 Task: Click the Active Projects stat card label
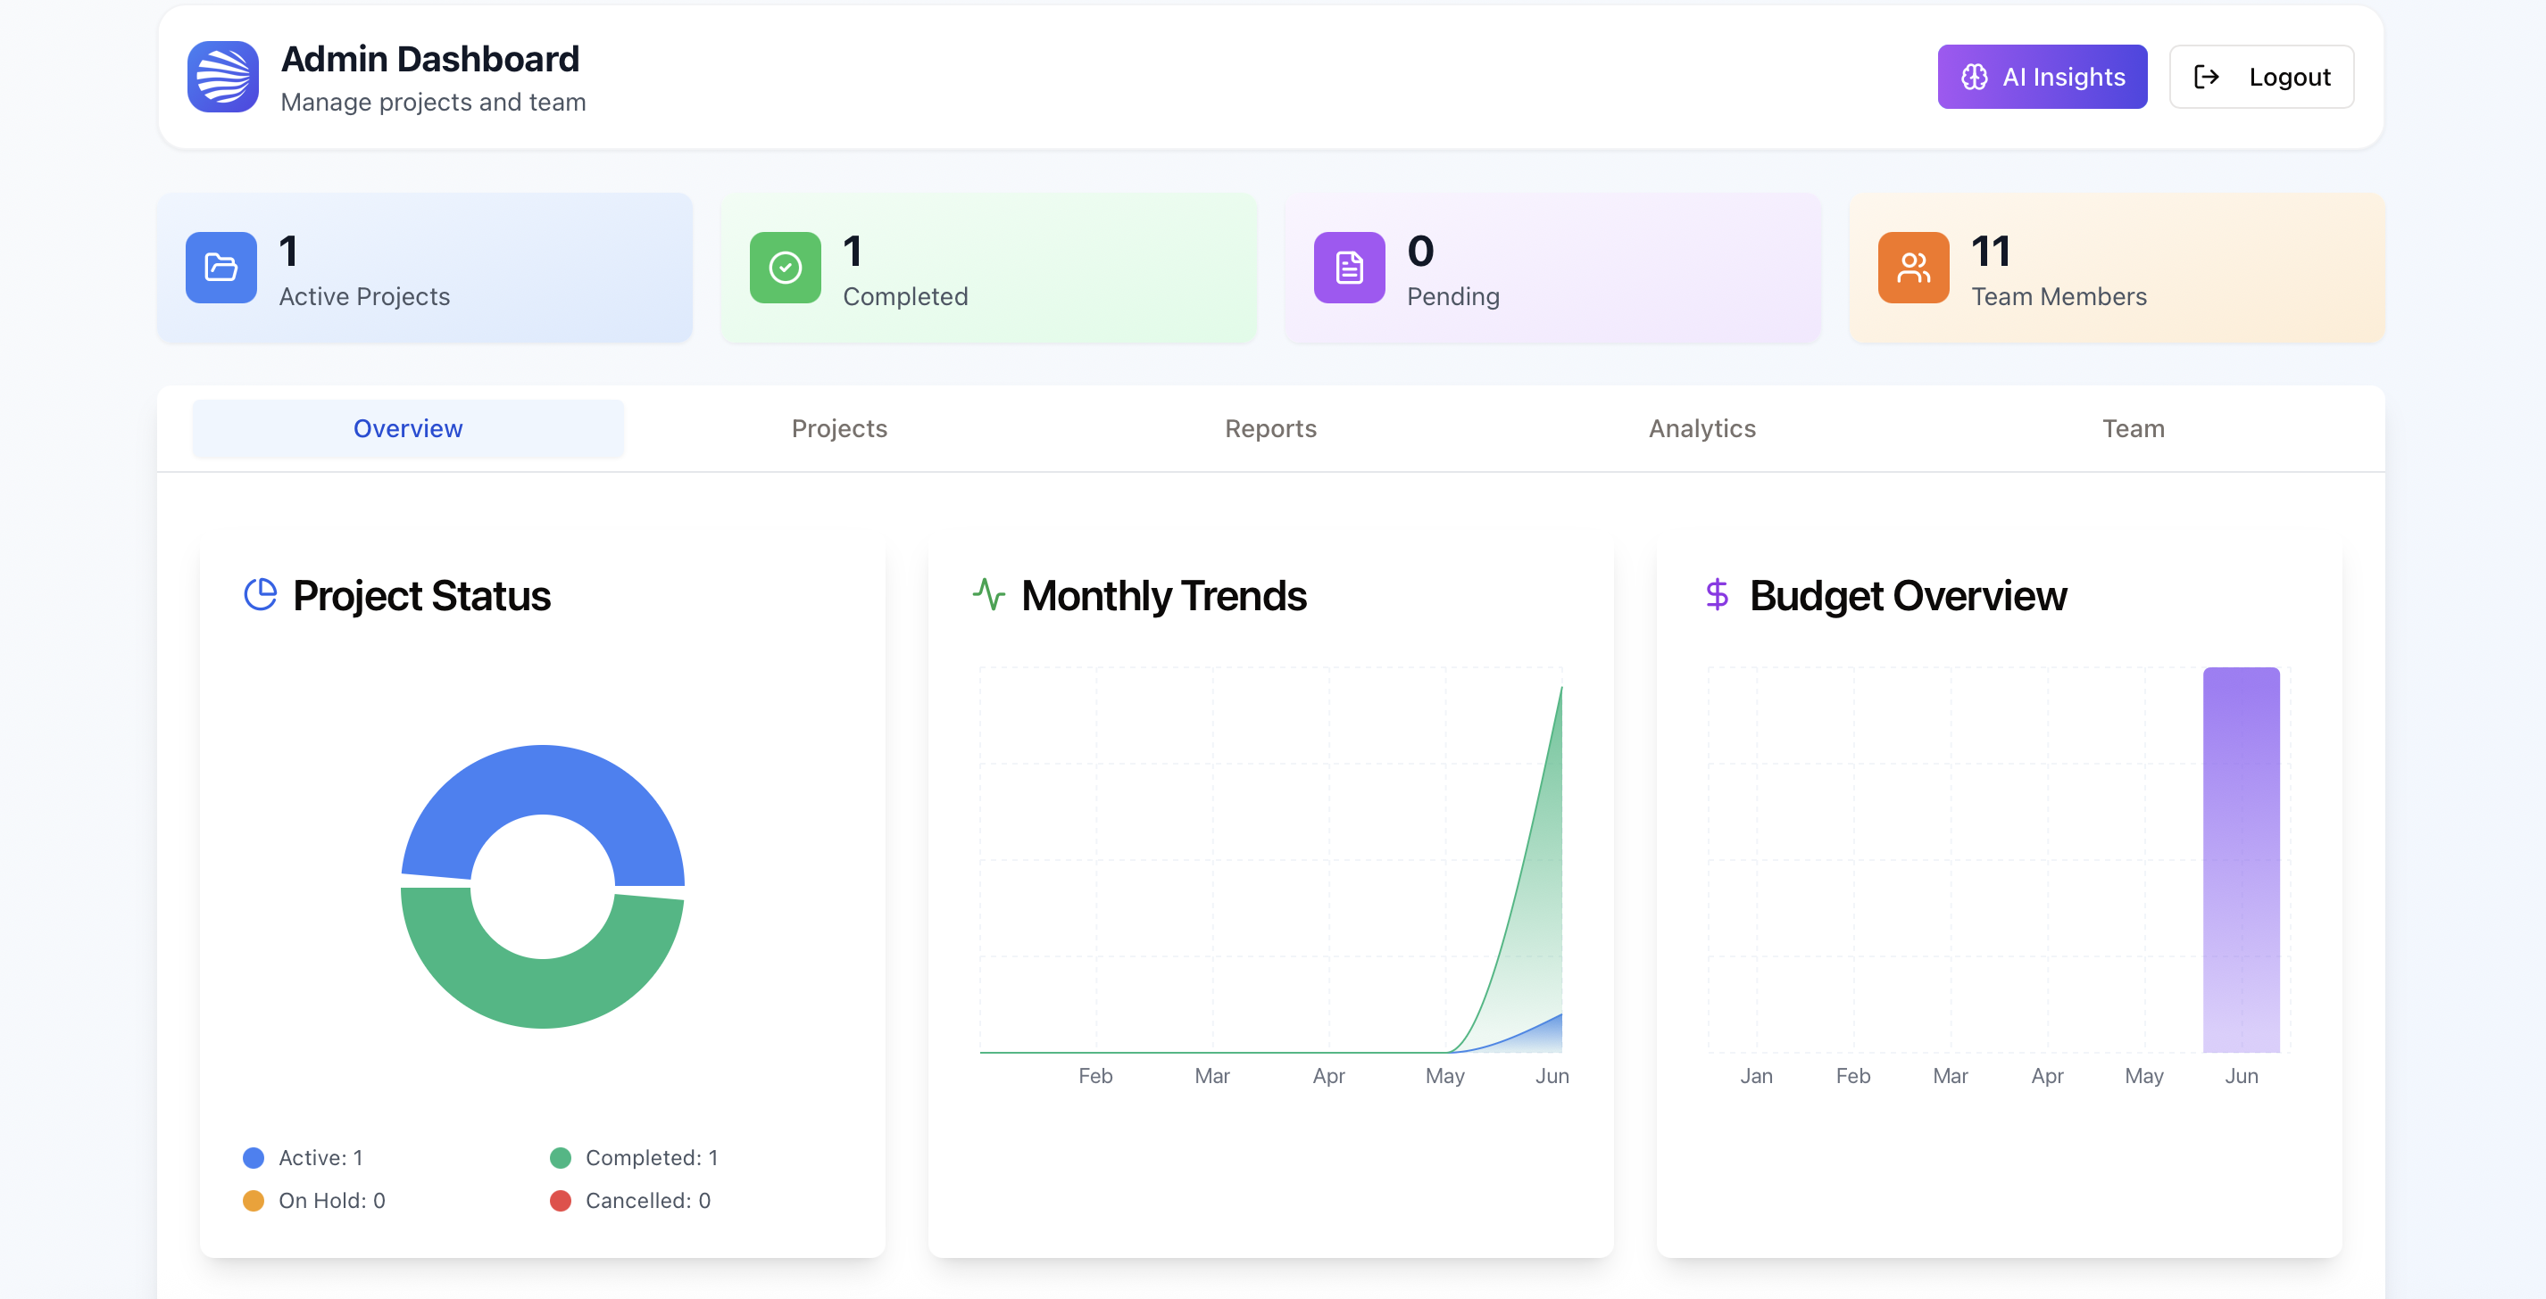[x=363, y=296]
